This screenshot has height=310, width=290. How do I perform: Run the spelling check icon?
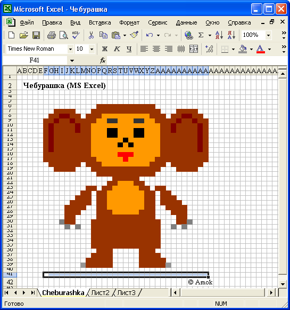tap(76, 35)
